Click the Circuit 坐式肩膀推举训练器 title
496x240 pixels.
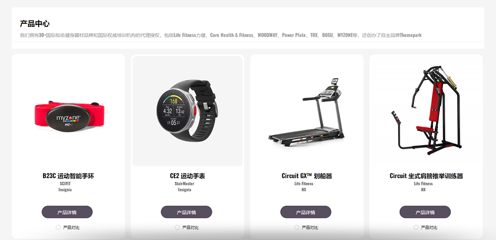[426, 176]
